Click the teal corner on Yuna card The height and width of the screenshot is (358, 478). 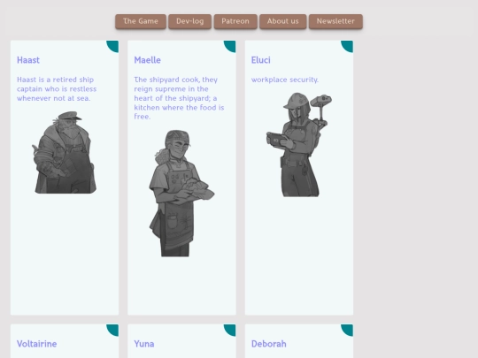[x=230, y=330]
